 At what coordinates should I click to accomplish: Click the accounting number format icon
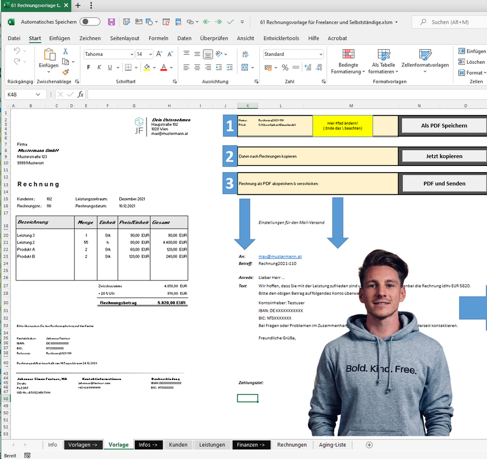coord(268,67)
